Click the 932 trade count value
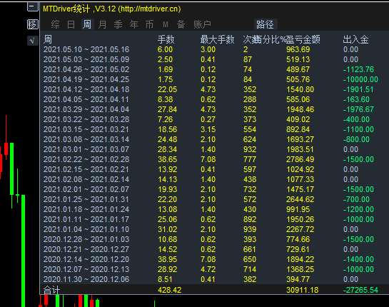 [x=250, y=149]
